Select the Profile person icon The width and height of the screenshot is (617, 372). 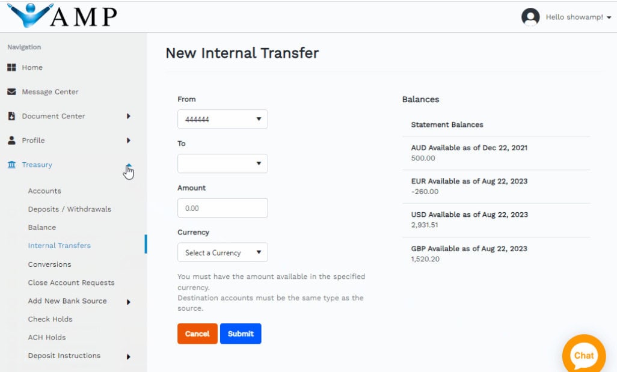(x=12, y=140)
